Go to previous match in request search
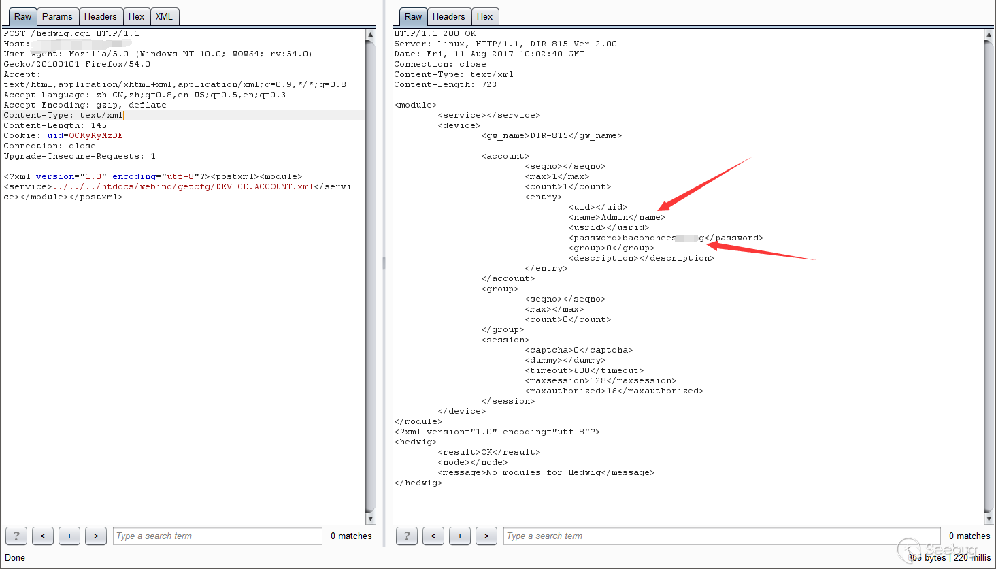 click(43, 536)
